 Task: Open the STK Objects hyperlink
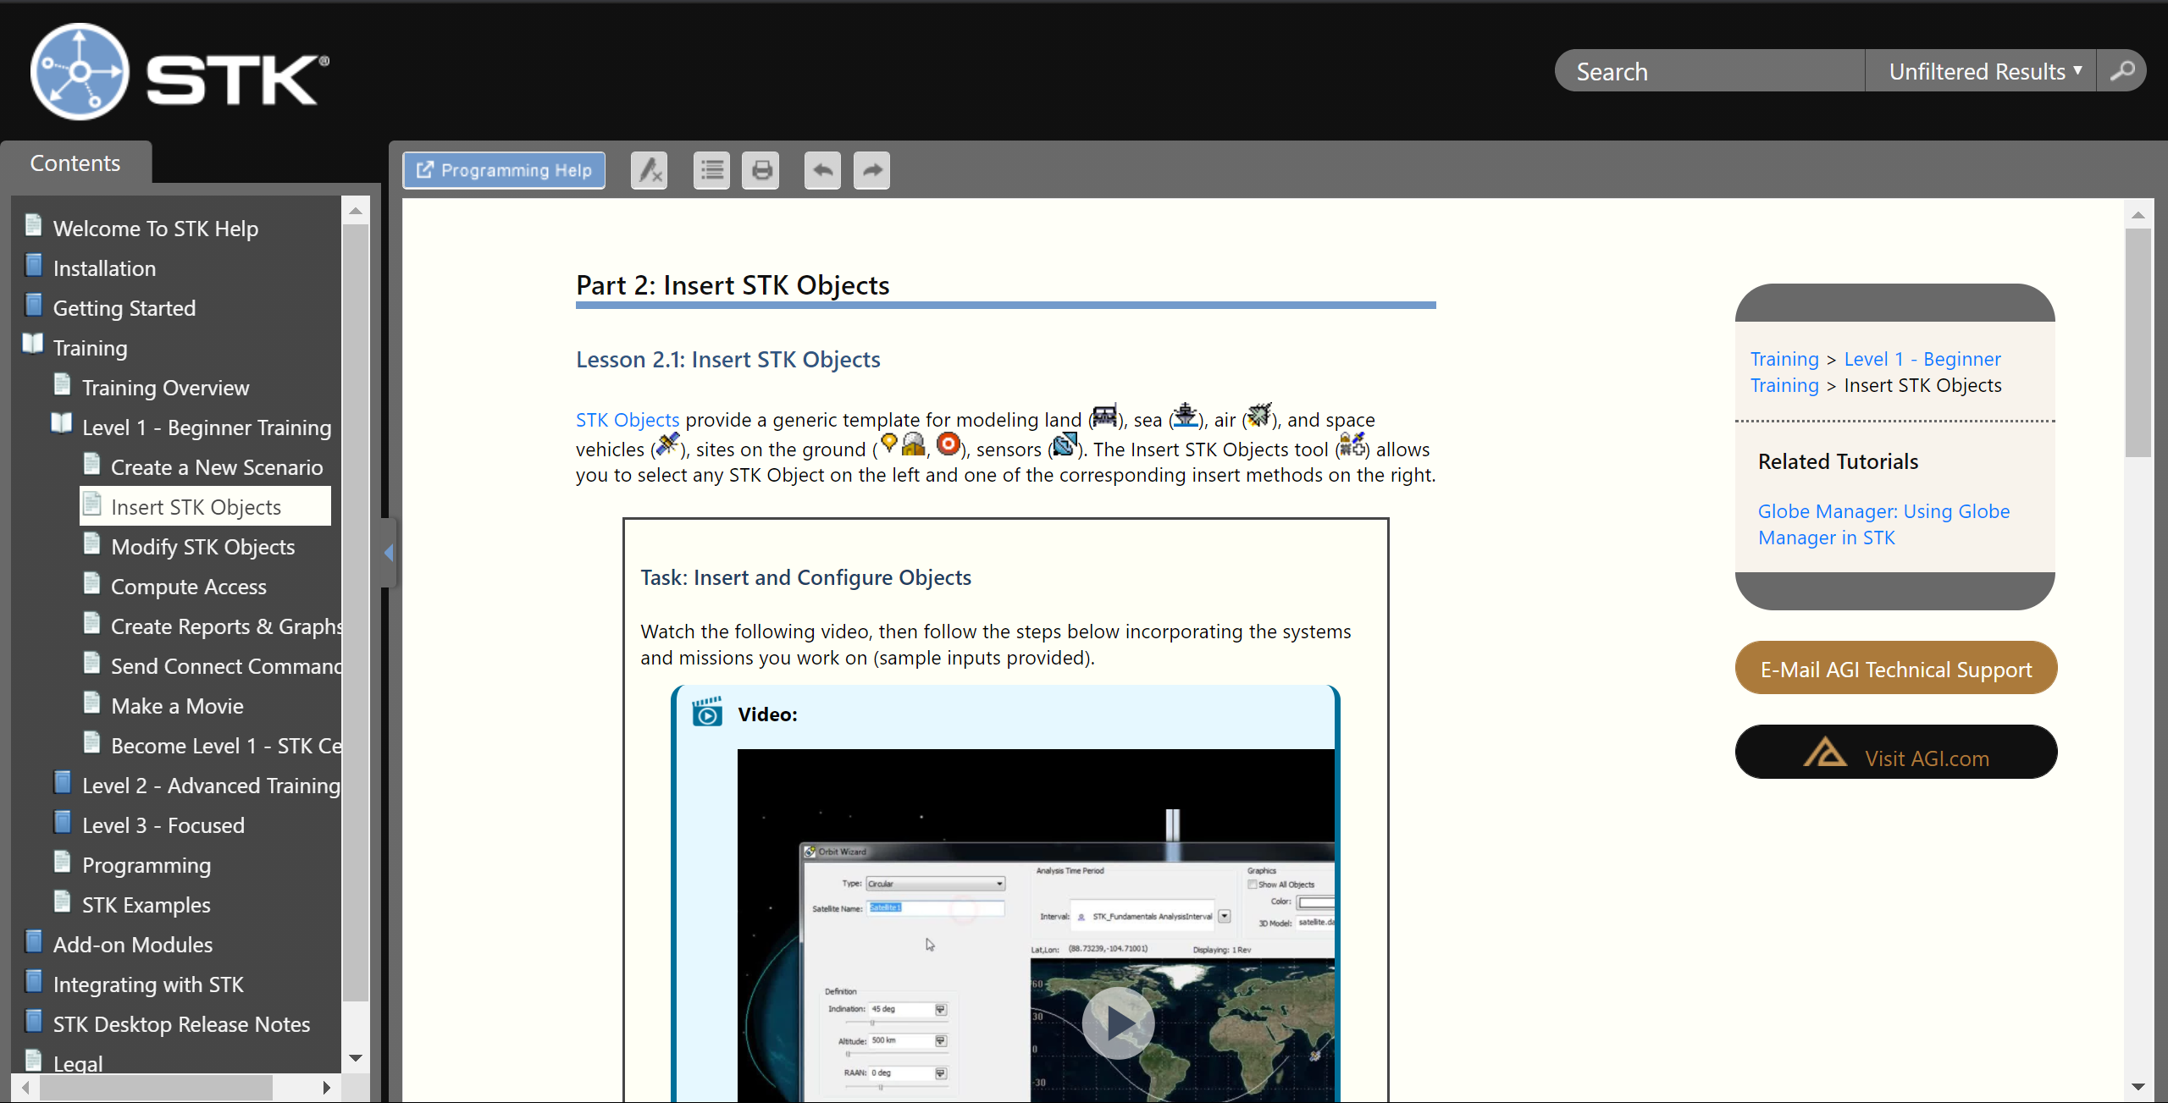point(628,420)
